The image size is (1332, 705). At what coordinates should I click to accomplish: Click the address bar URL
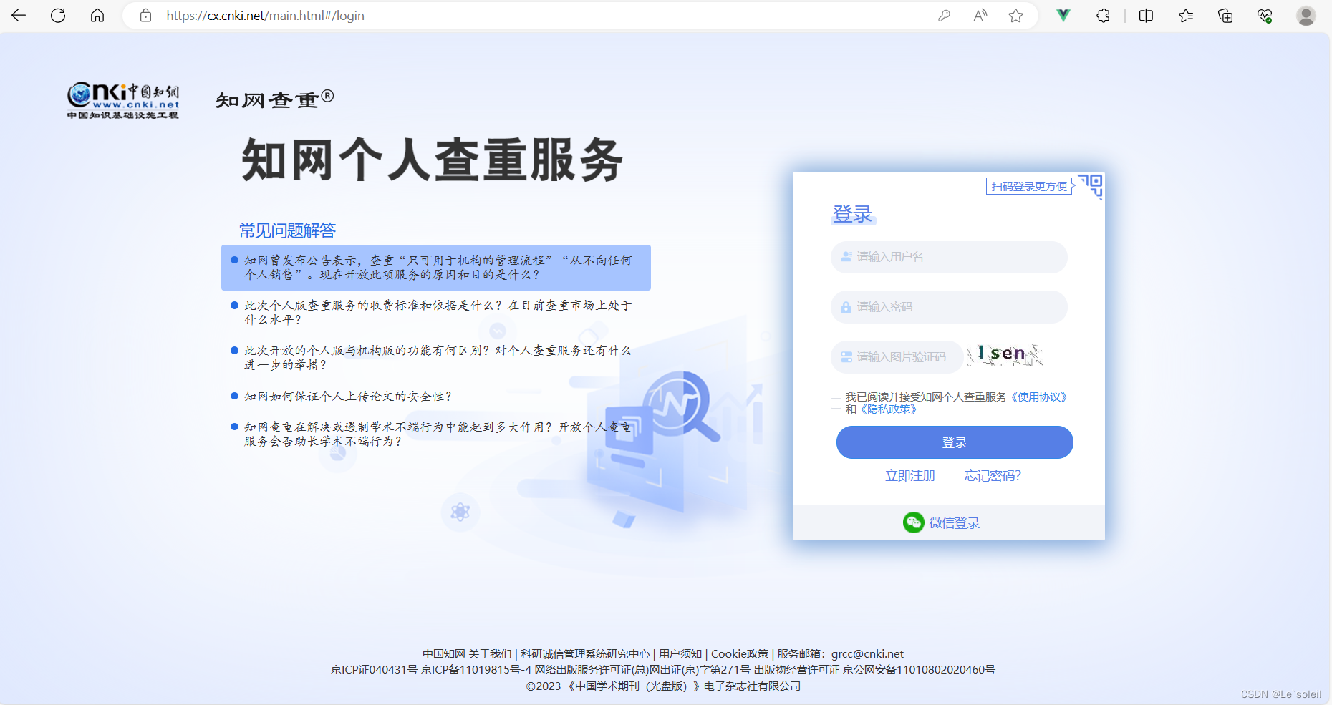pyautogui.click(x=265, y=15)
